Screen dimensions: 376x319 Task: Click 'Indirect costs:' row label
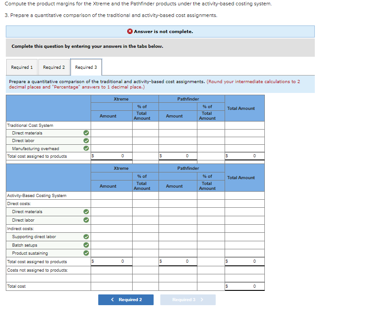coord(21,229)
